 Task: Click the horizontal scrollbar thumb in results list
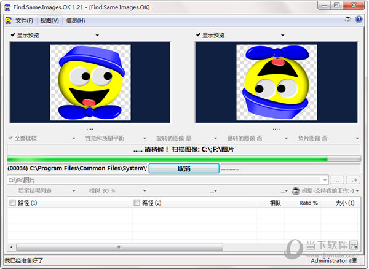pos(119,247)
